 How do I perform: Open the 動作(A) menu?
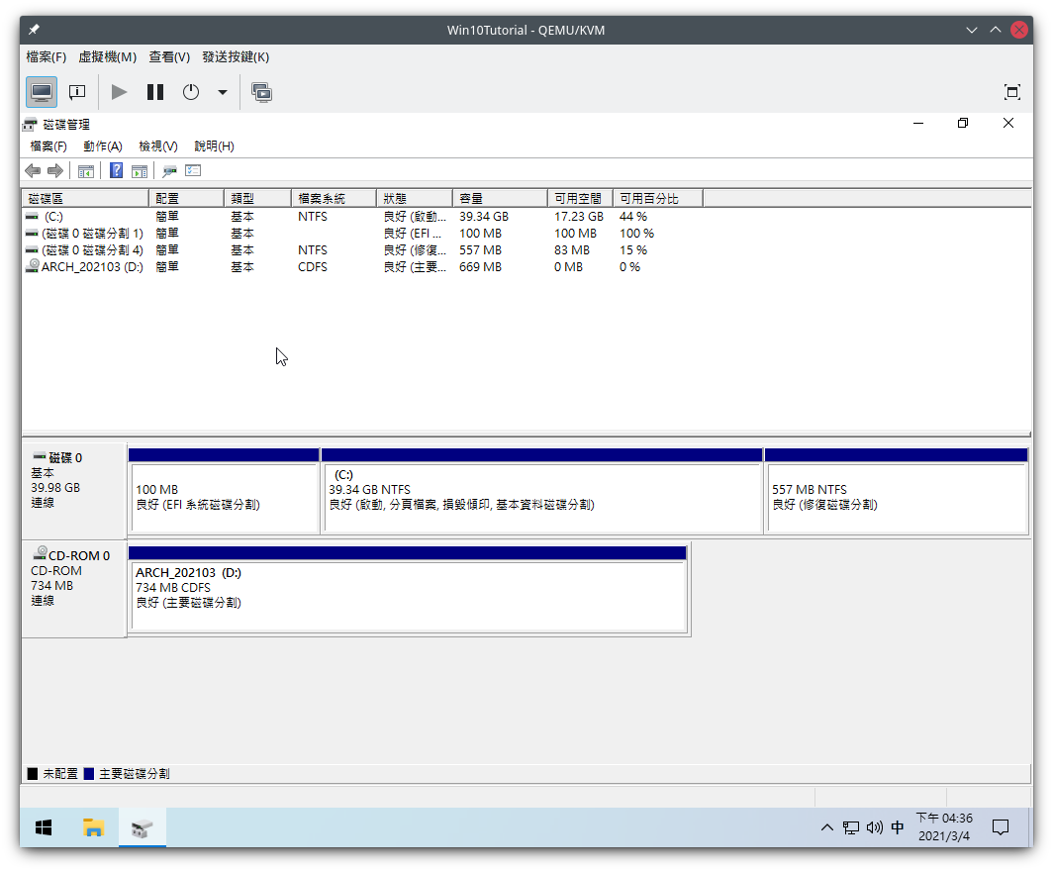(103, 146)
